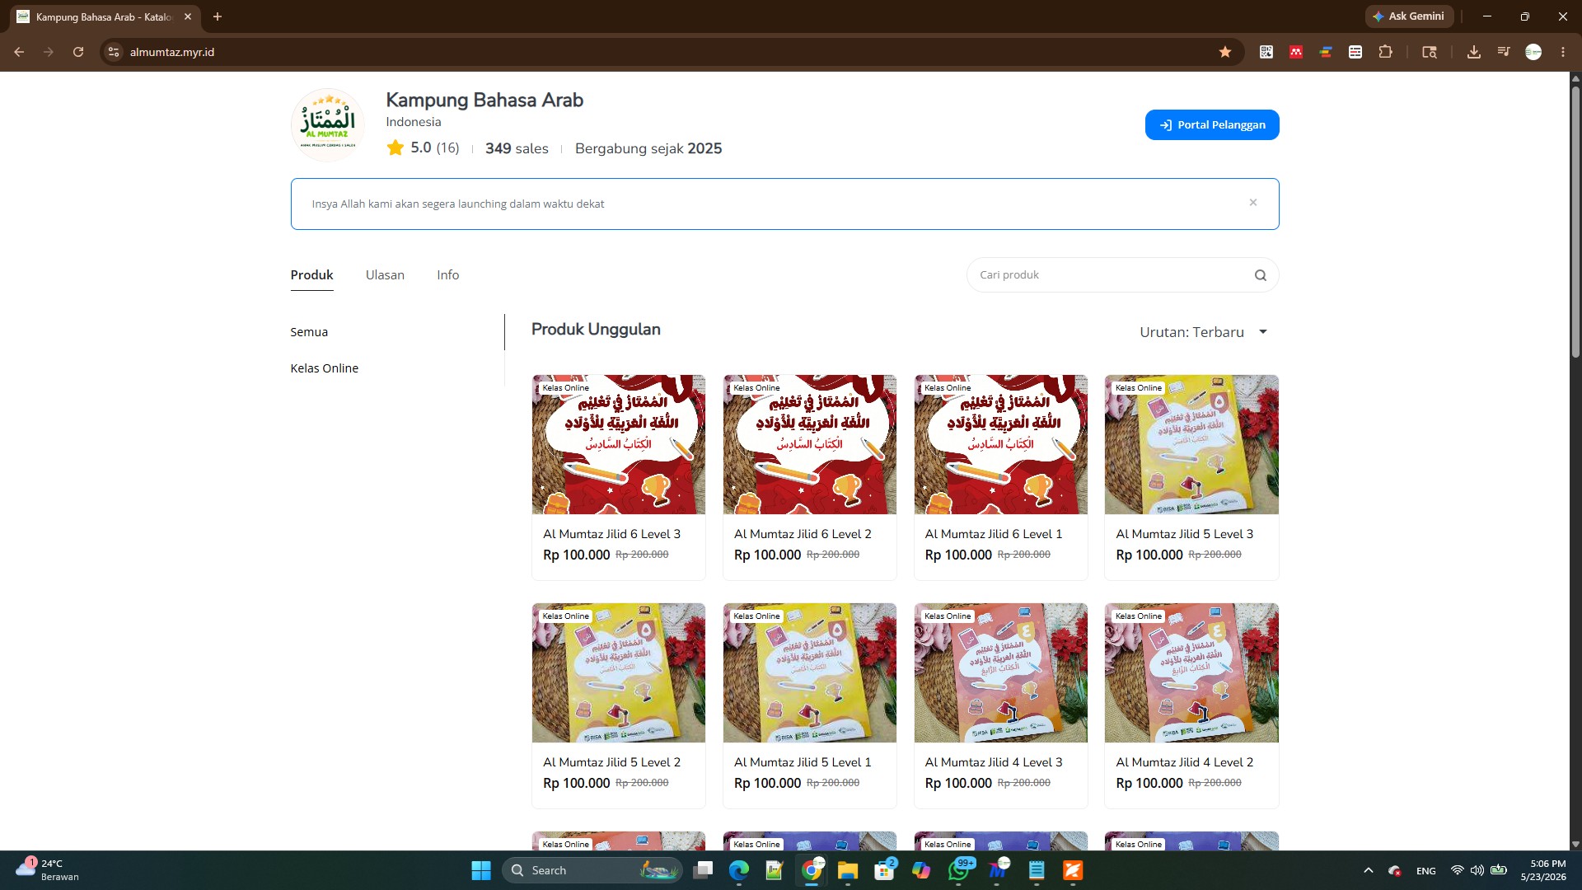This screenshot has width=1582, height=890.
Task: Click the Al Mumtaz Jilid 5 Level 2 title
Action: 611,762
